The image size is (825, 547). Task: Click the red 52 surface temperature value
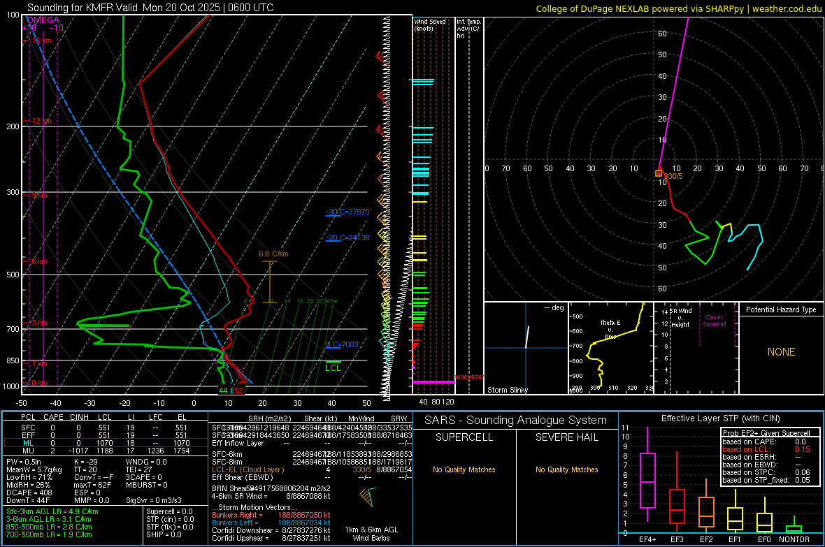[x=238, y=391]
